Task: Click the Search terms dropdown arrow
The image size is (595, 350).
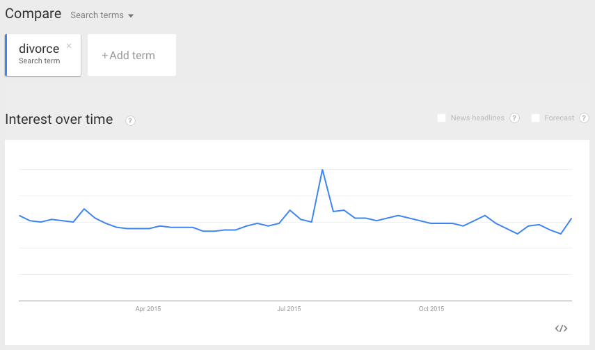Action: click(x=131, y=16)
